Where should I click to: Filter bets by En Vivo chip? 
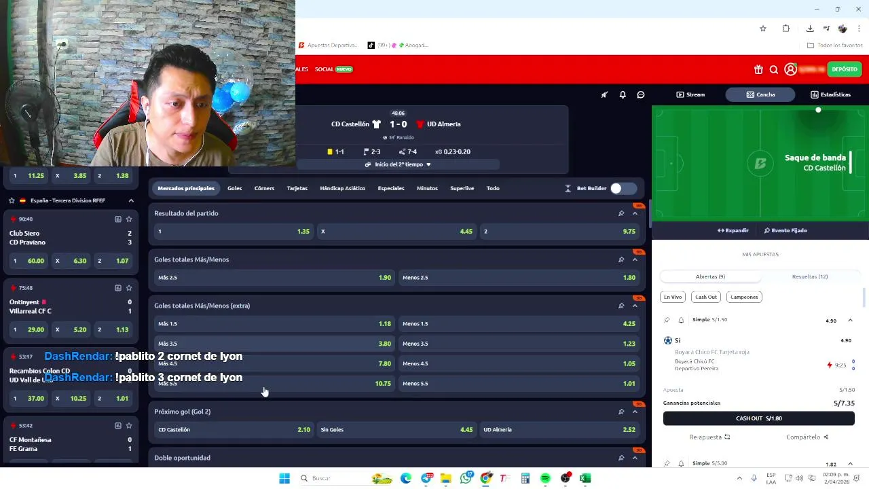(x=673, y=297)
